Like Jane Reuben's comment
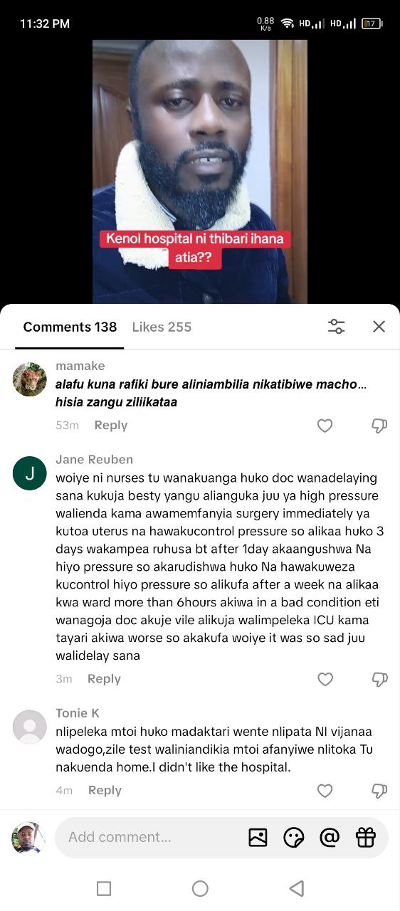Viewport: 400px width, 911px height. [x=325, y=679]
